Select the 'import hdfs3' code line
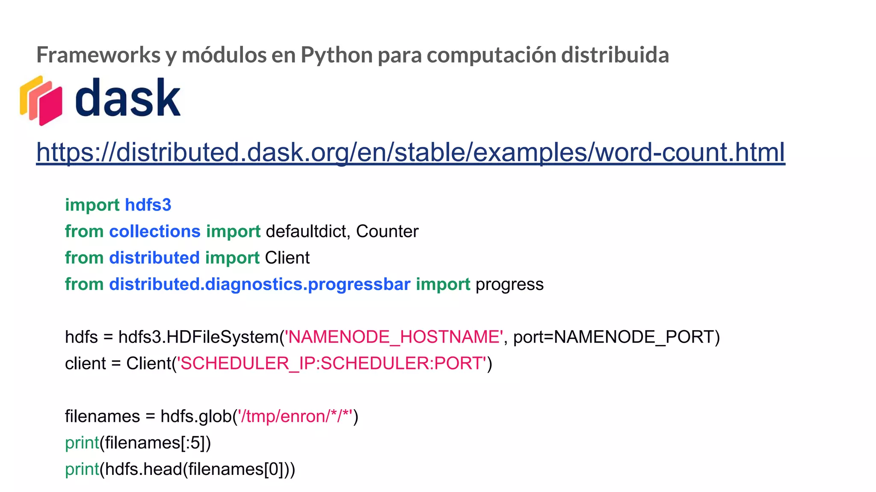This screenshot has height=492, width=876. [118, 205]
